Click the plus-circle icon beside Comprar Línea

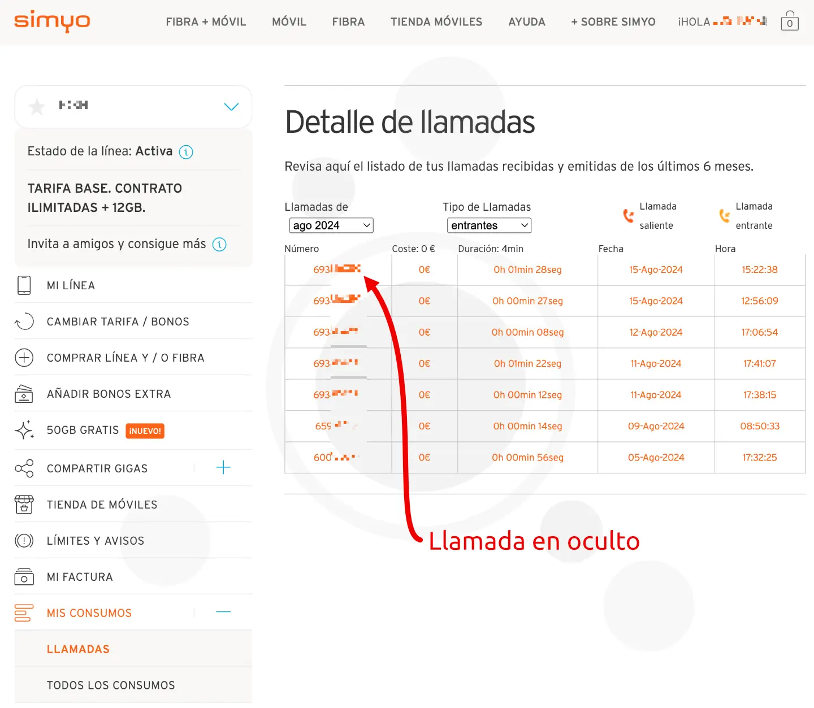pyautogui.click(x=24, y=358)
